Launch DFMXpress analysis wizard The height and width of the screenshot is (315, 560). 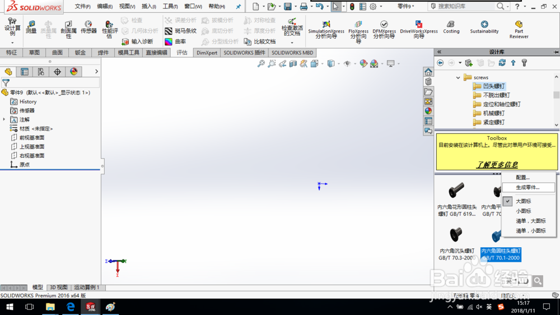384,29
